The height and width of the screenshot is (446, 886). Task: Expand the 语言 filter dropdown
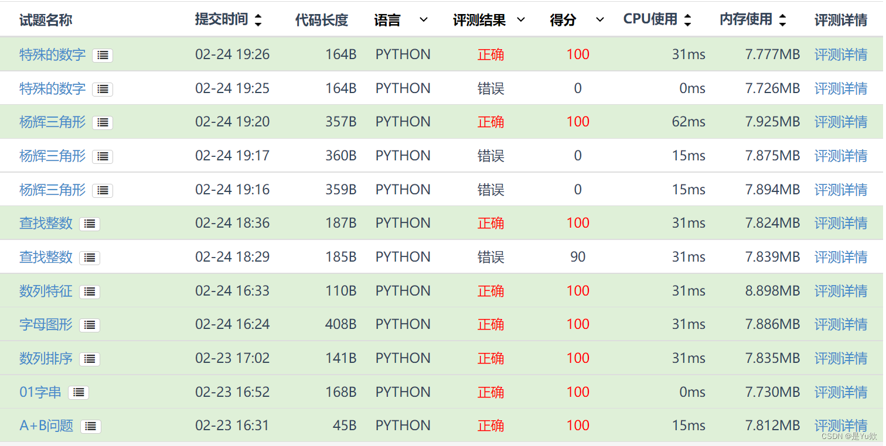coord(424,20)
